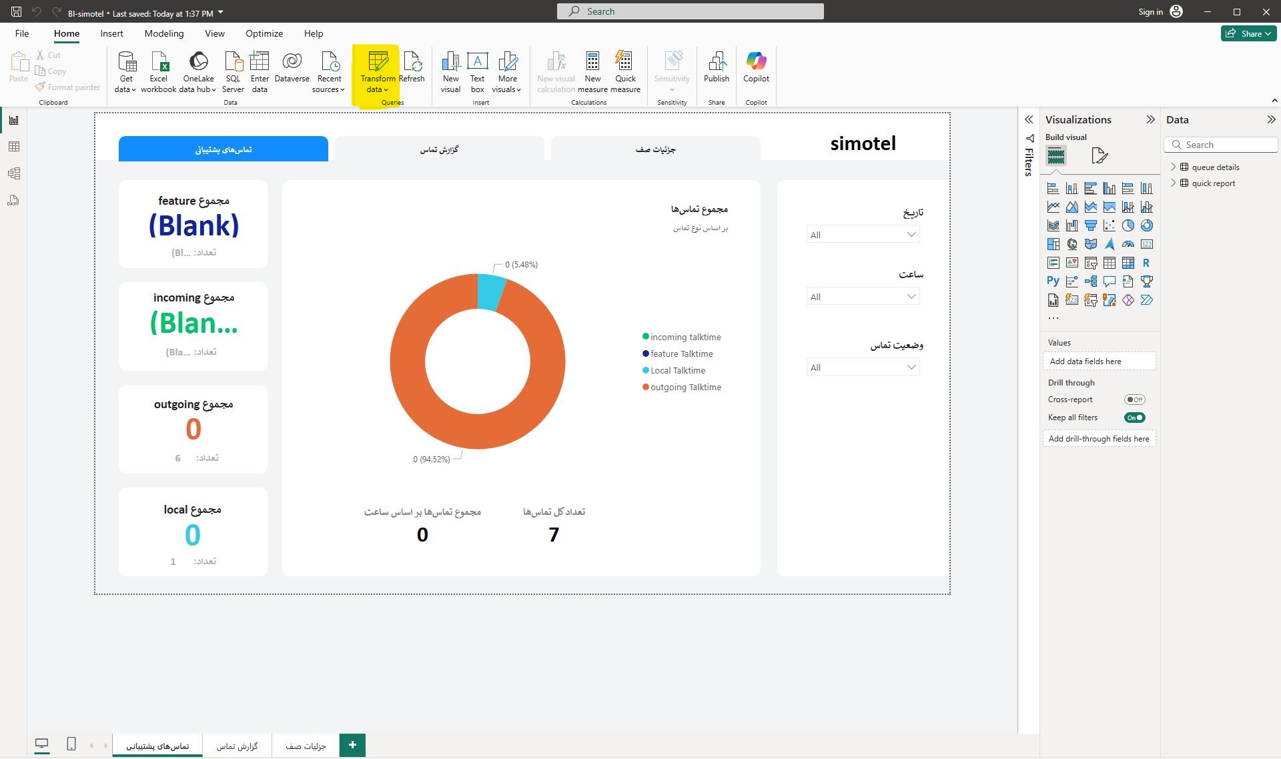Add a new report page
This screenshot has width=1281, height=759.
coord(352,745)
